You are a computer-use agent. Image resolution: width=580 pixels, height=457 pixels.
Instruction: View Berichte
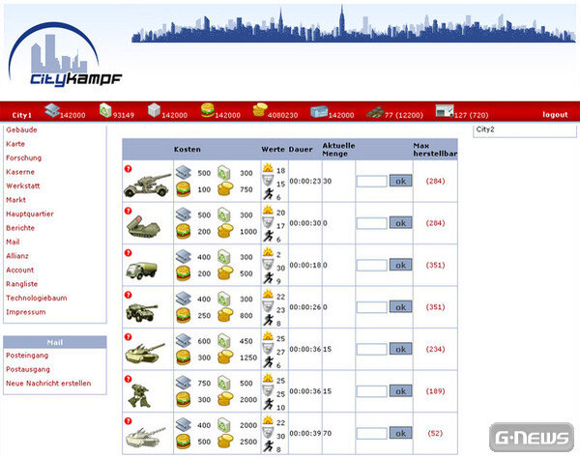tap(20, 228)
